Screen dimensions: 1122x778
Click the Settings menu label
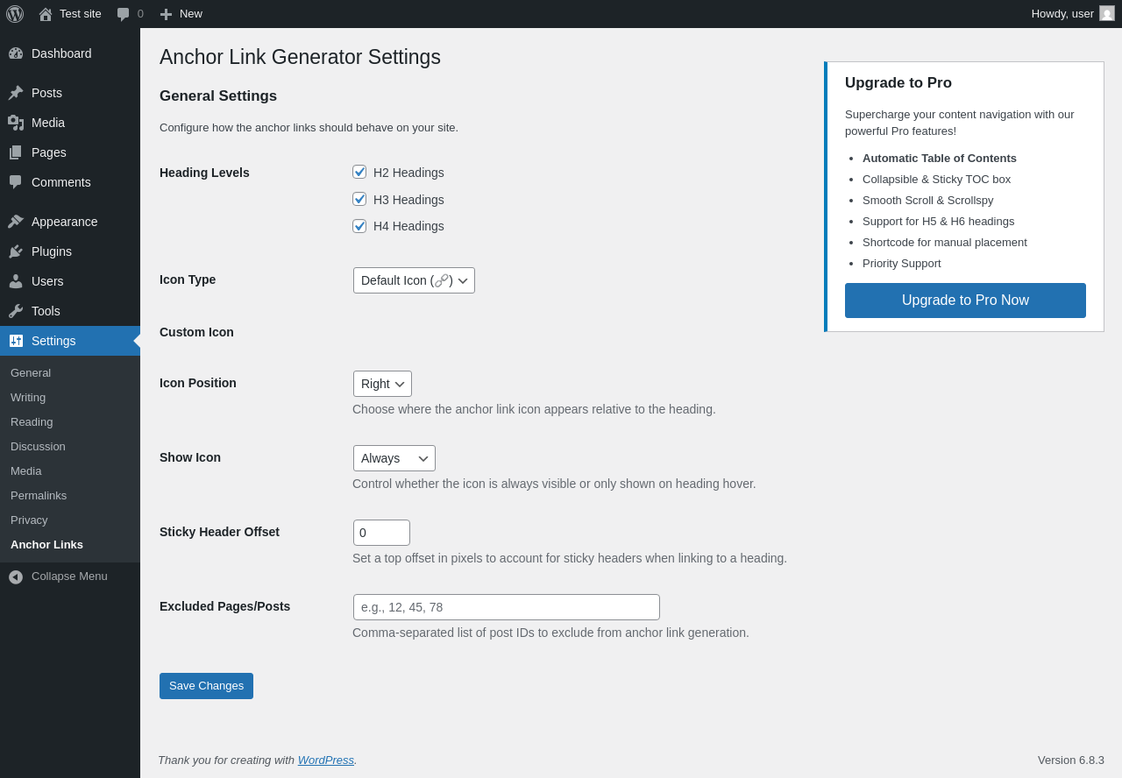tap(53, 341)
